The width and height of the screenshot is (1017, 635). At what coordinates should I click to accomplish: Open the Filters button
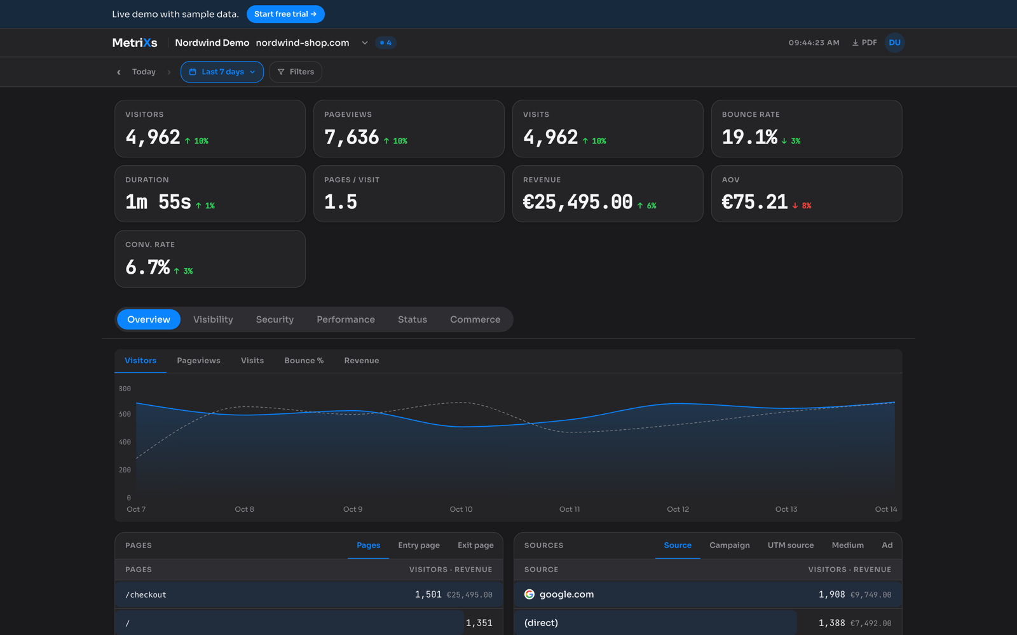(296, 72)
